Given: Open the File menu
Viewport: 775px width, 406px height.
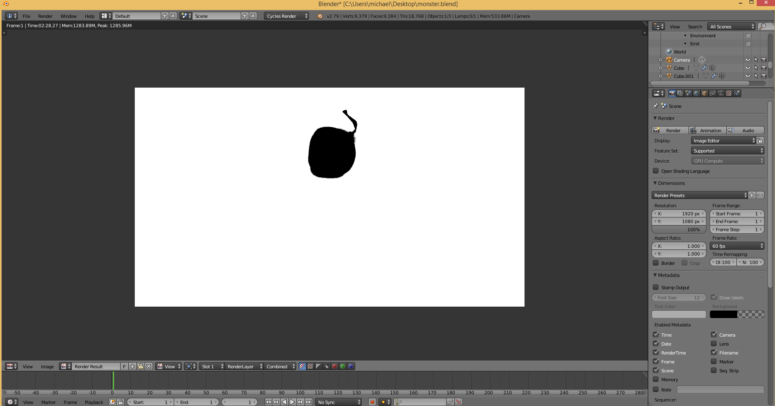Looking at the screenshot, I should click(26, 16).
